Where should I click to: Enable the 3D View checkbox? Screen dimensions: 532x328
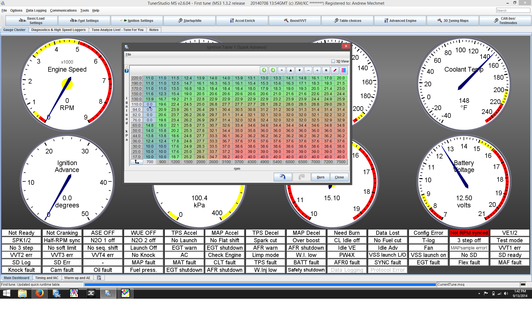click(x=333, y=61)
